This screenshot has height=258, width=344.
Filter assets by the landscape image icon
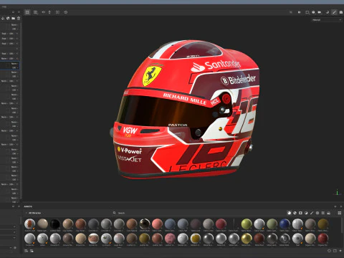point(329,213)
